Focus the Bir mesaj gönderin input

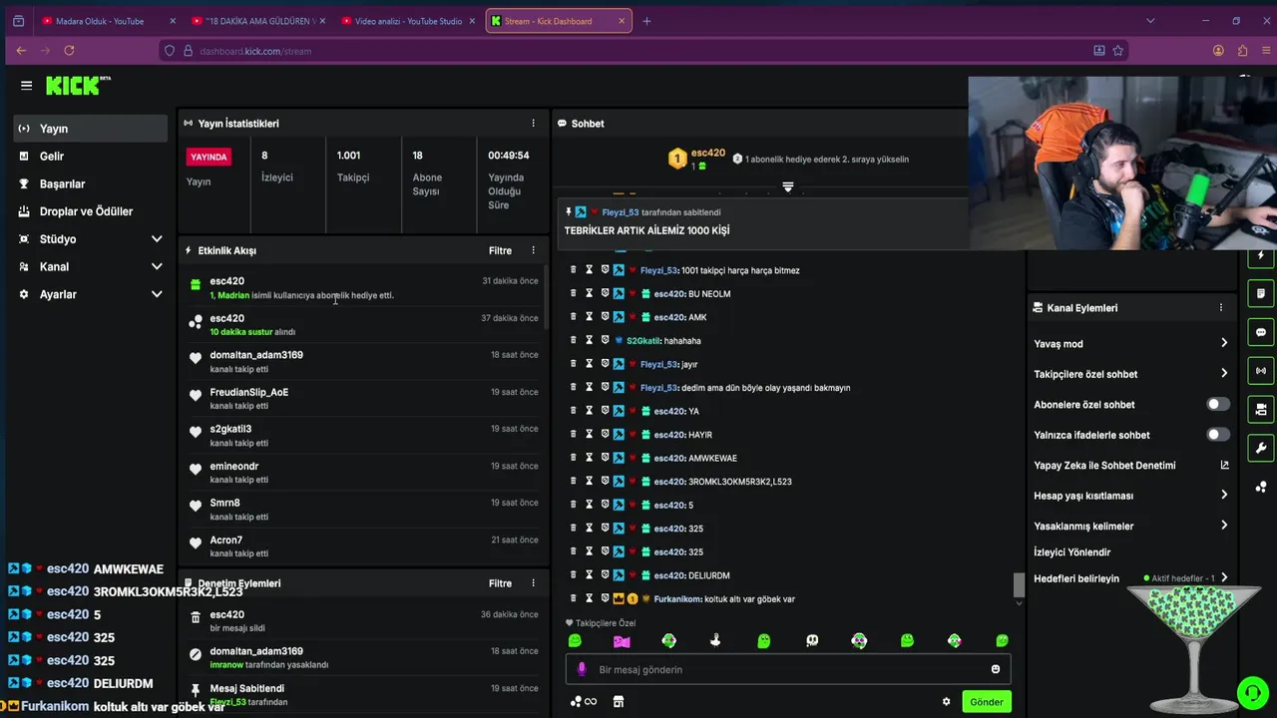788,669
